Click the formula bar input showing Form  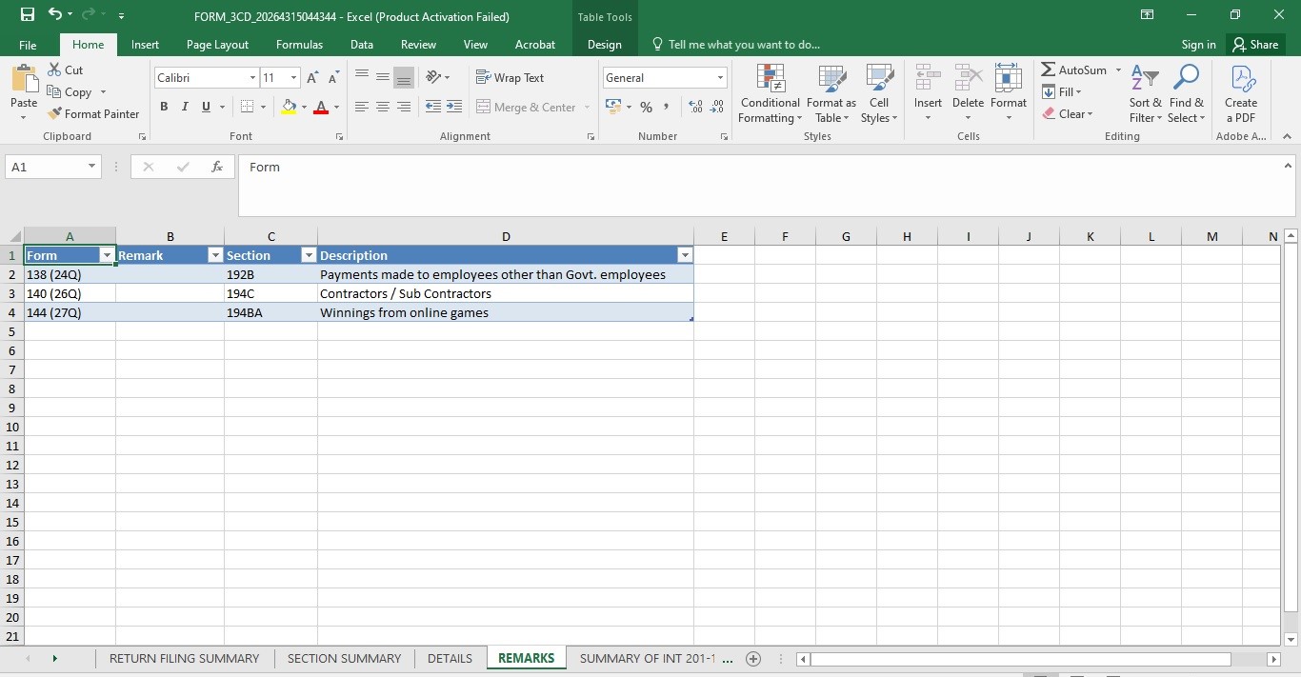coord(759,185)
